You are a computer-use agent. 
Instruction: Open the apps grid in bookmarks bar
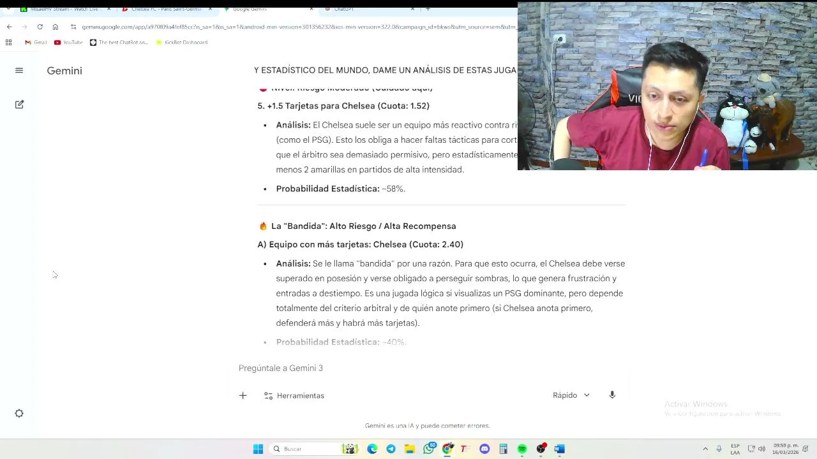click(8, 43)
